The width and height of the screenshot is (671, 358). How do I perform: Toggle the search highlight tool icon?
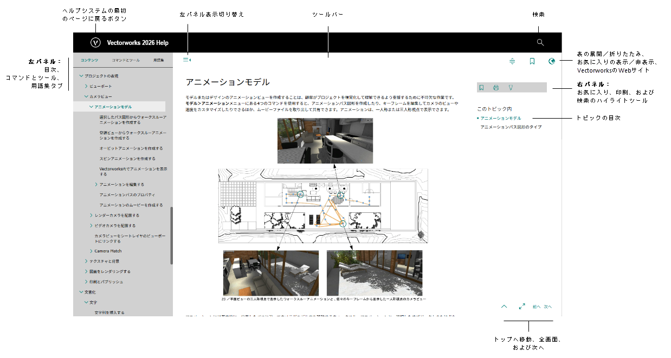[x=510, y=87]
